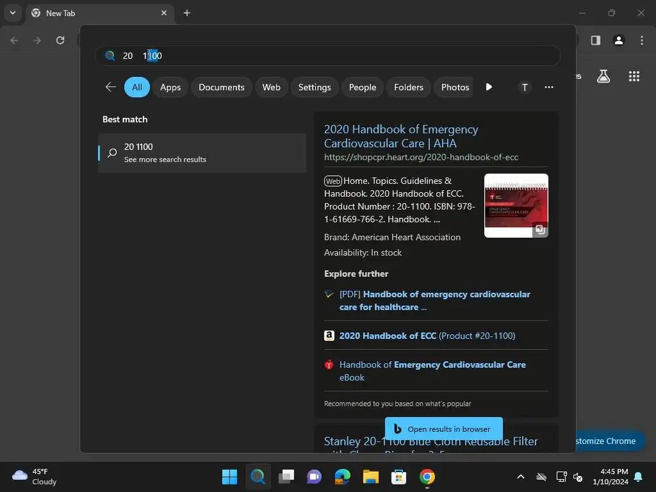Viewport: 656px width, 492px height.
Task: Open the weather widget showing 45°F Cloudy
Action: (35, 477)
